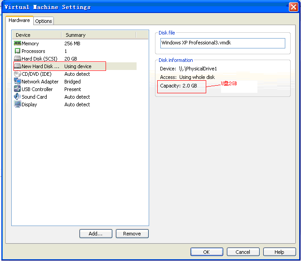Remove the selected device

(x=132, y=234)
